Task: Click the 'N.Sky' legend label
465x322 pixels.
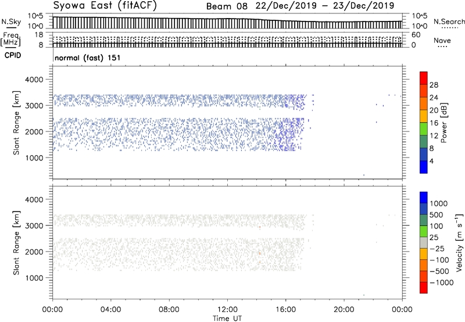Action: (x=11, y=22)
